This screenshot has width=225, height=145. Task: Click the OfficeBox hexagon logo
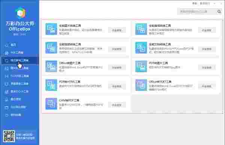(x=21, y=13)
